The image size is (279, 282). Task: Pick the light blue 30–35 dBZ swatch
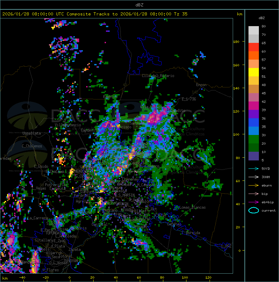254,131
